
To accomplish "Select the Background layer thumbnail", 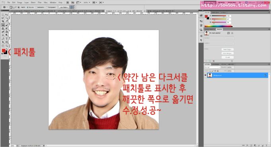I will pos(210,75).
